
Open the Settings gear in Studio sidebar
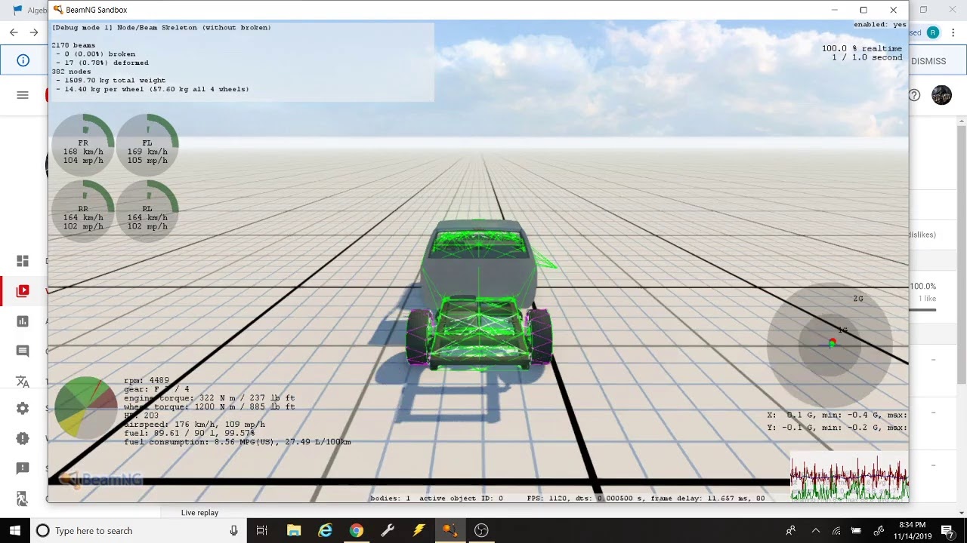click(23, 408)
